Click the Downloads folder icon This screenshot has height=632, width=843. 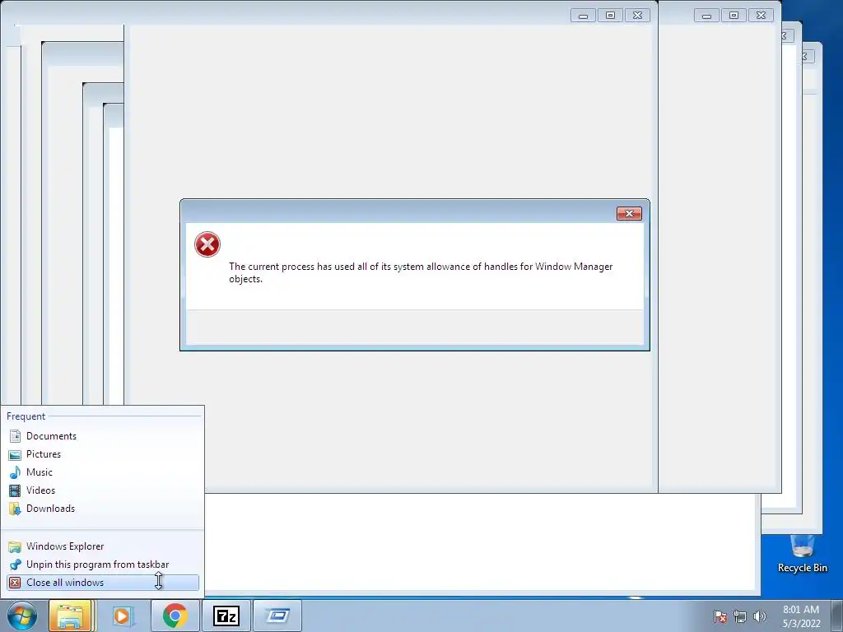click(15, 509)
